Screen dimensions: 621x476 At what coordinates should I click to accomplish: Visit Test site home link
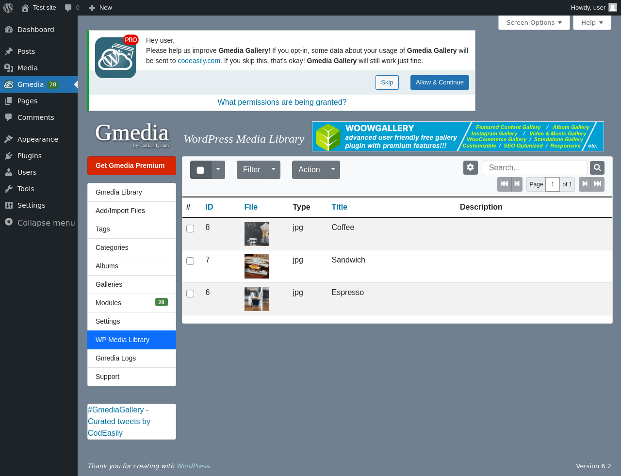(x=39, y=8)
